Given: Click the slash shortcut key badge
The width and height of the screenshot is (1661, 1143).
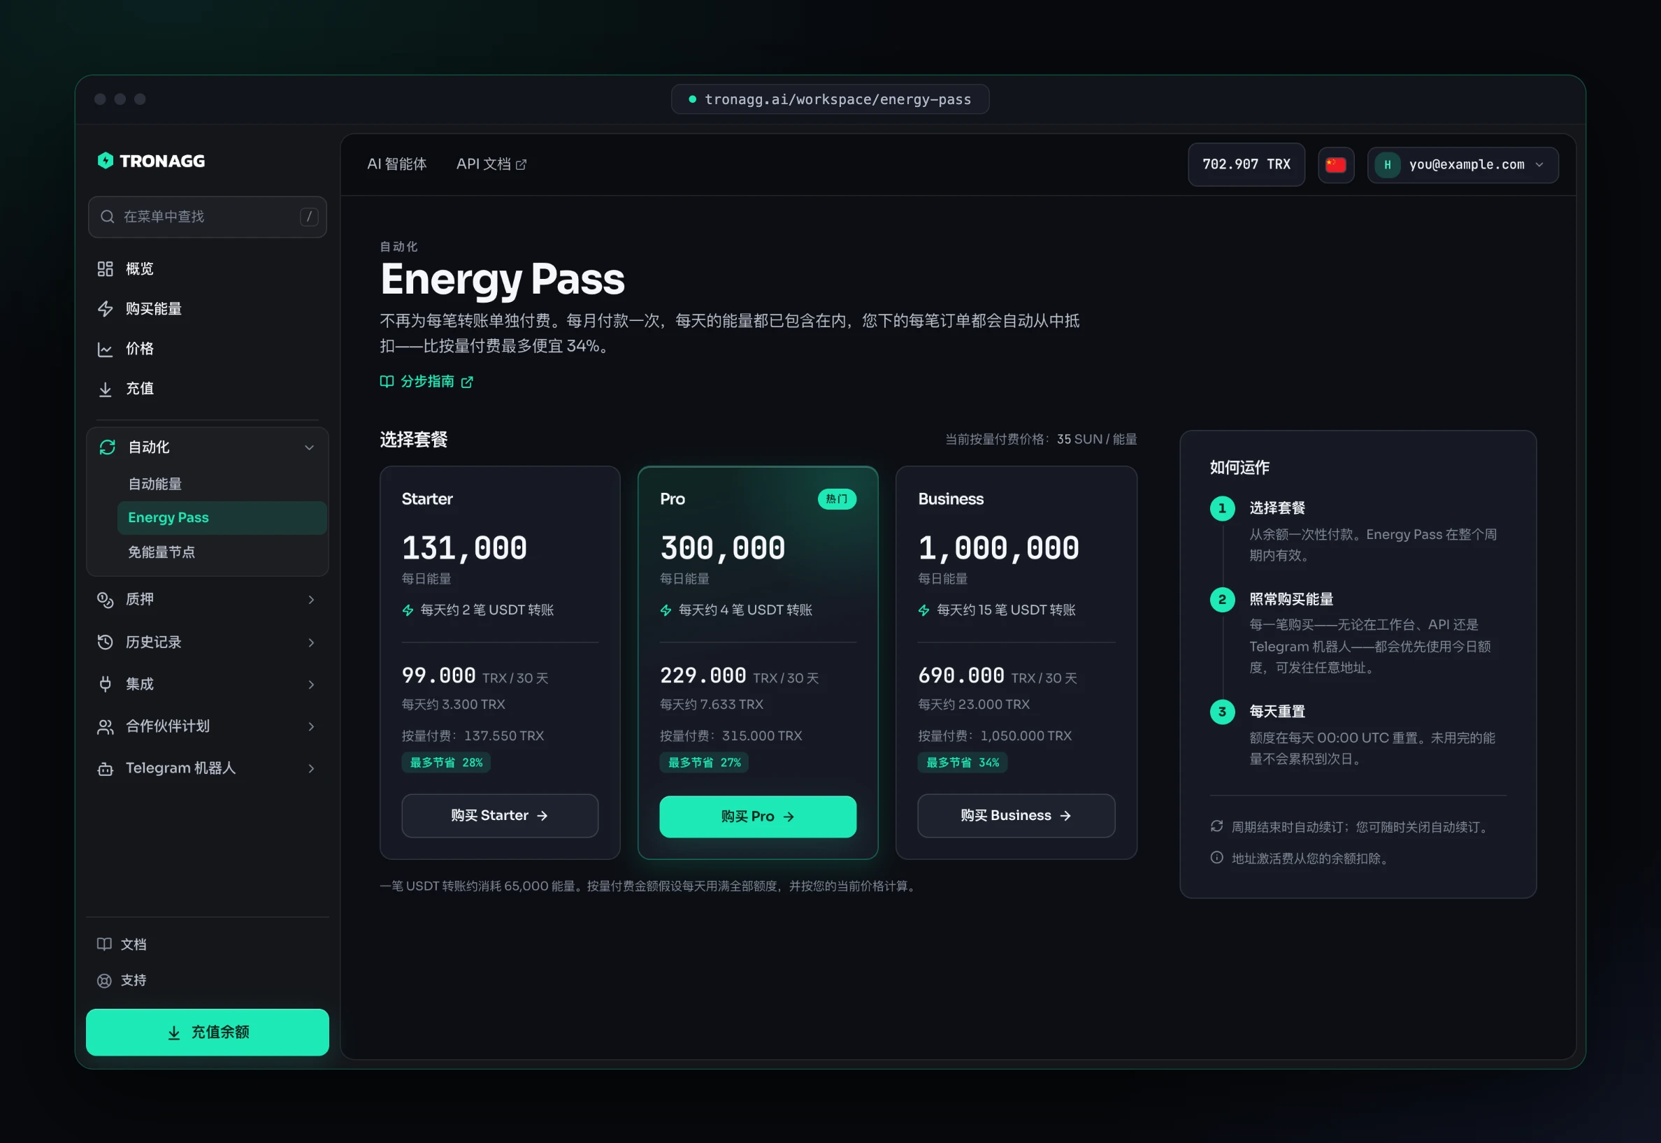Looking at the screenshot, I should (x=309, y=216).
